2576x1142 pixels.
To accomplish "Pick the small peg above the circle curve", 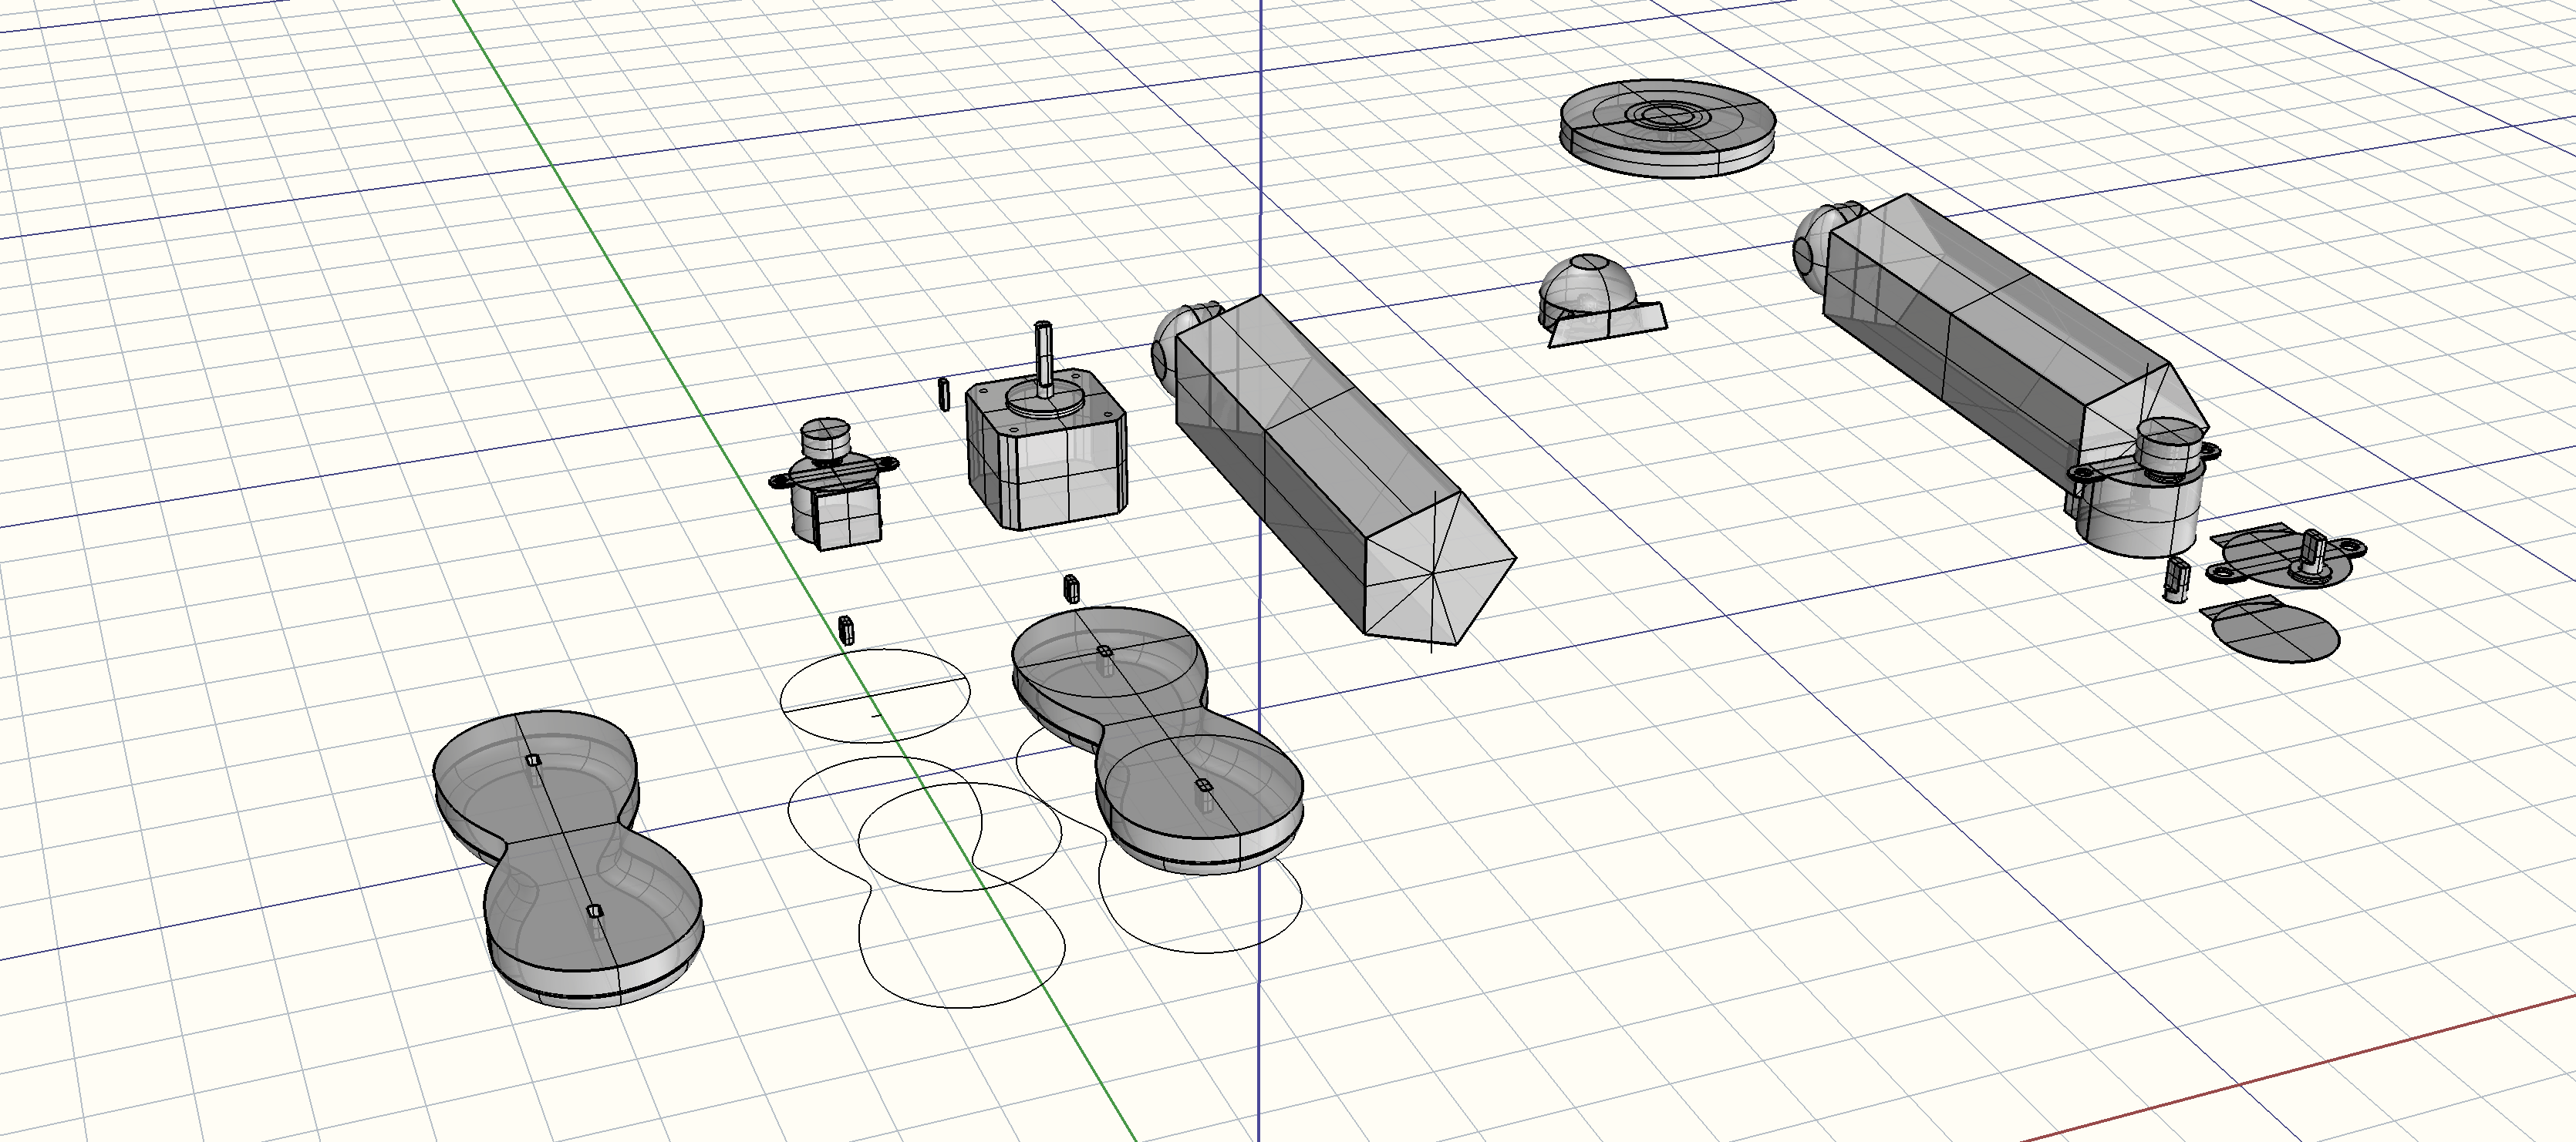I will tap(846, 630).
